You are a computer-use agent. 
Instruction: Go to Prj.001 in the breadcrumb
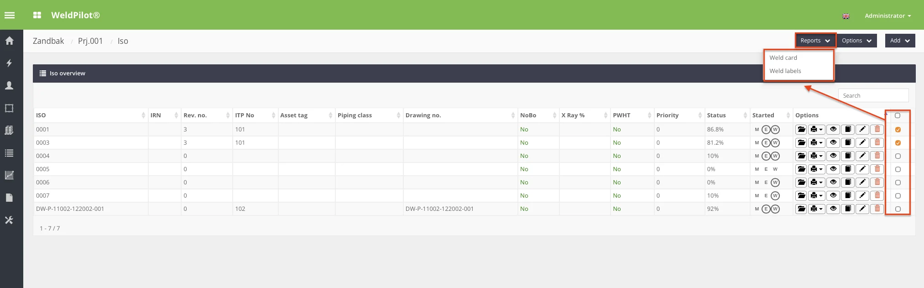90,41
